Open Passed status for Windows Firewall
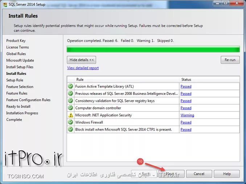 click(186, 122)
